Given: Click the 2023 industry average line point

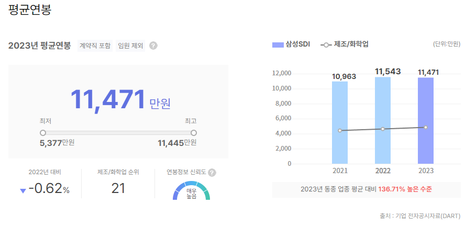Looking at the screenshot, I should point(426,127).
